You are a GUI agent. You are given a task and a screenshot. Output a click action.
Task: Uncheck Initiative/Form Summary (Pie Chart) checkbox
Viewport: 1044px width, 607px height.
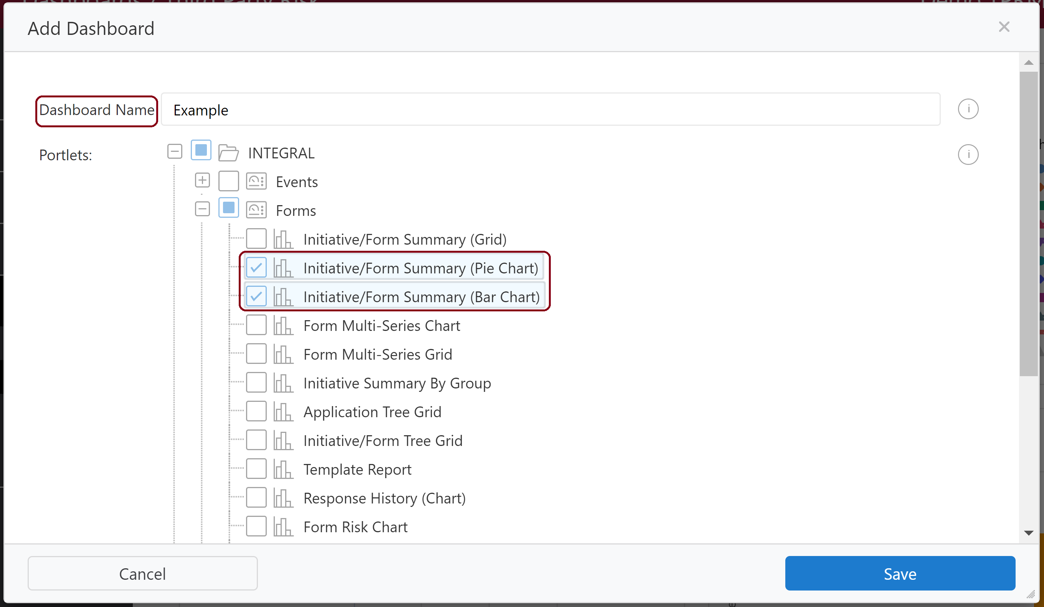[x=256, y=267]
